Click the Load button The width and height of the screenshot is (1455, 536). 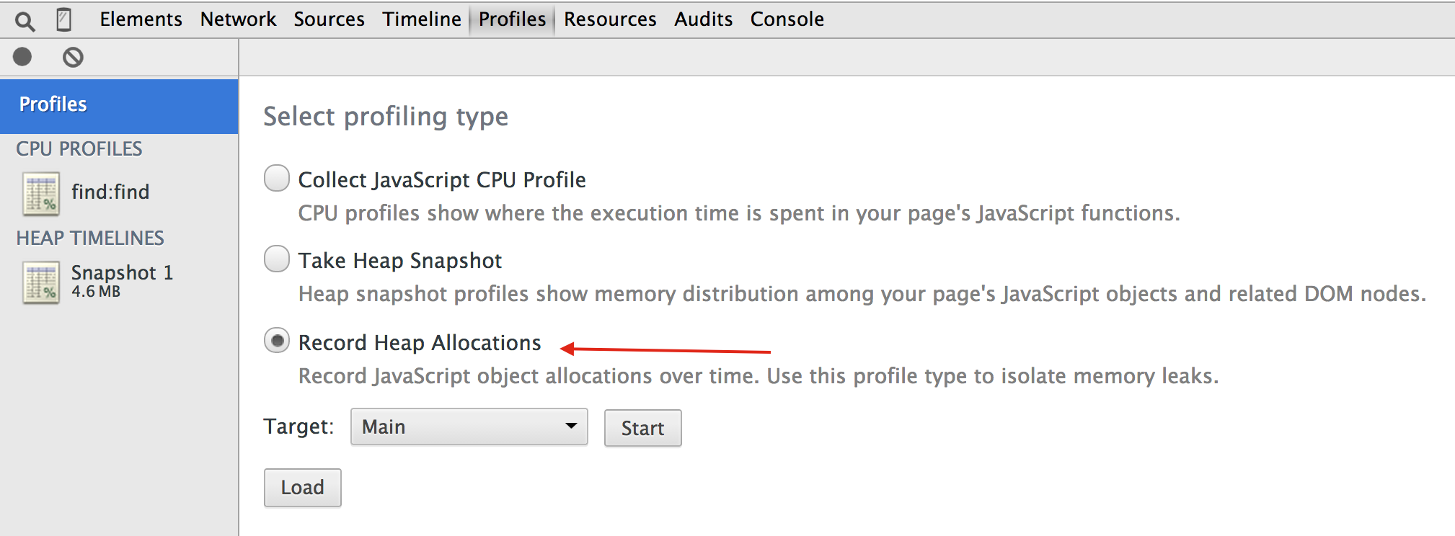[x=302, y=488]
